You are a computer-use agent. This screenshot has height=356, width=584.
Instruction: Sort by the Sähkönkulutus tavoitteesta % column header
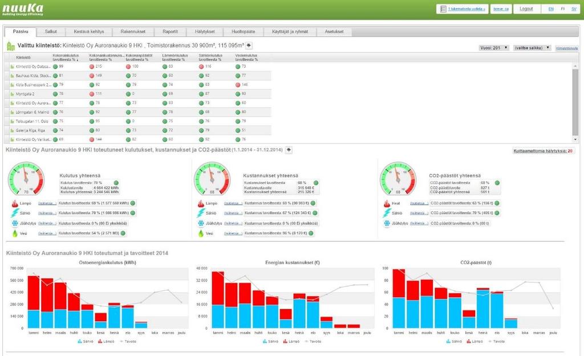tap(215, 58)
